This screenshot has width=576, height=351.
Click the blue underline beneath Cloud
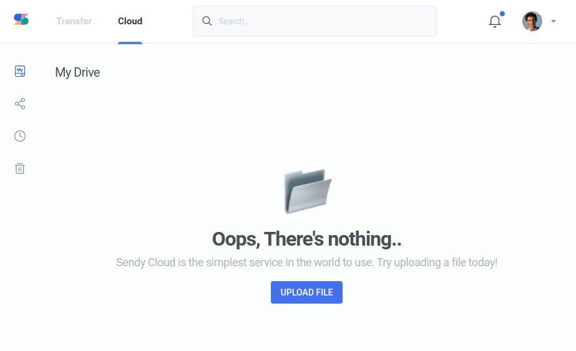point(130,42)
